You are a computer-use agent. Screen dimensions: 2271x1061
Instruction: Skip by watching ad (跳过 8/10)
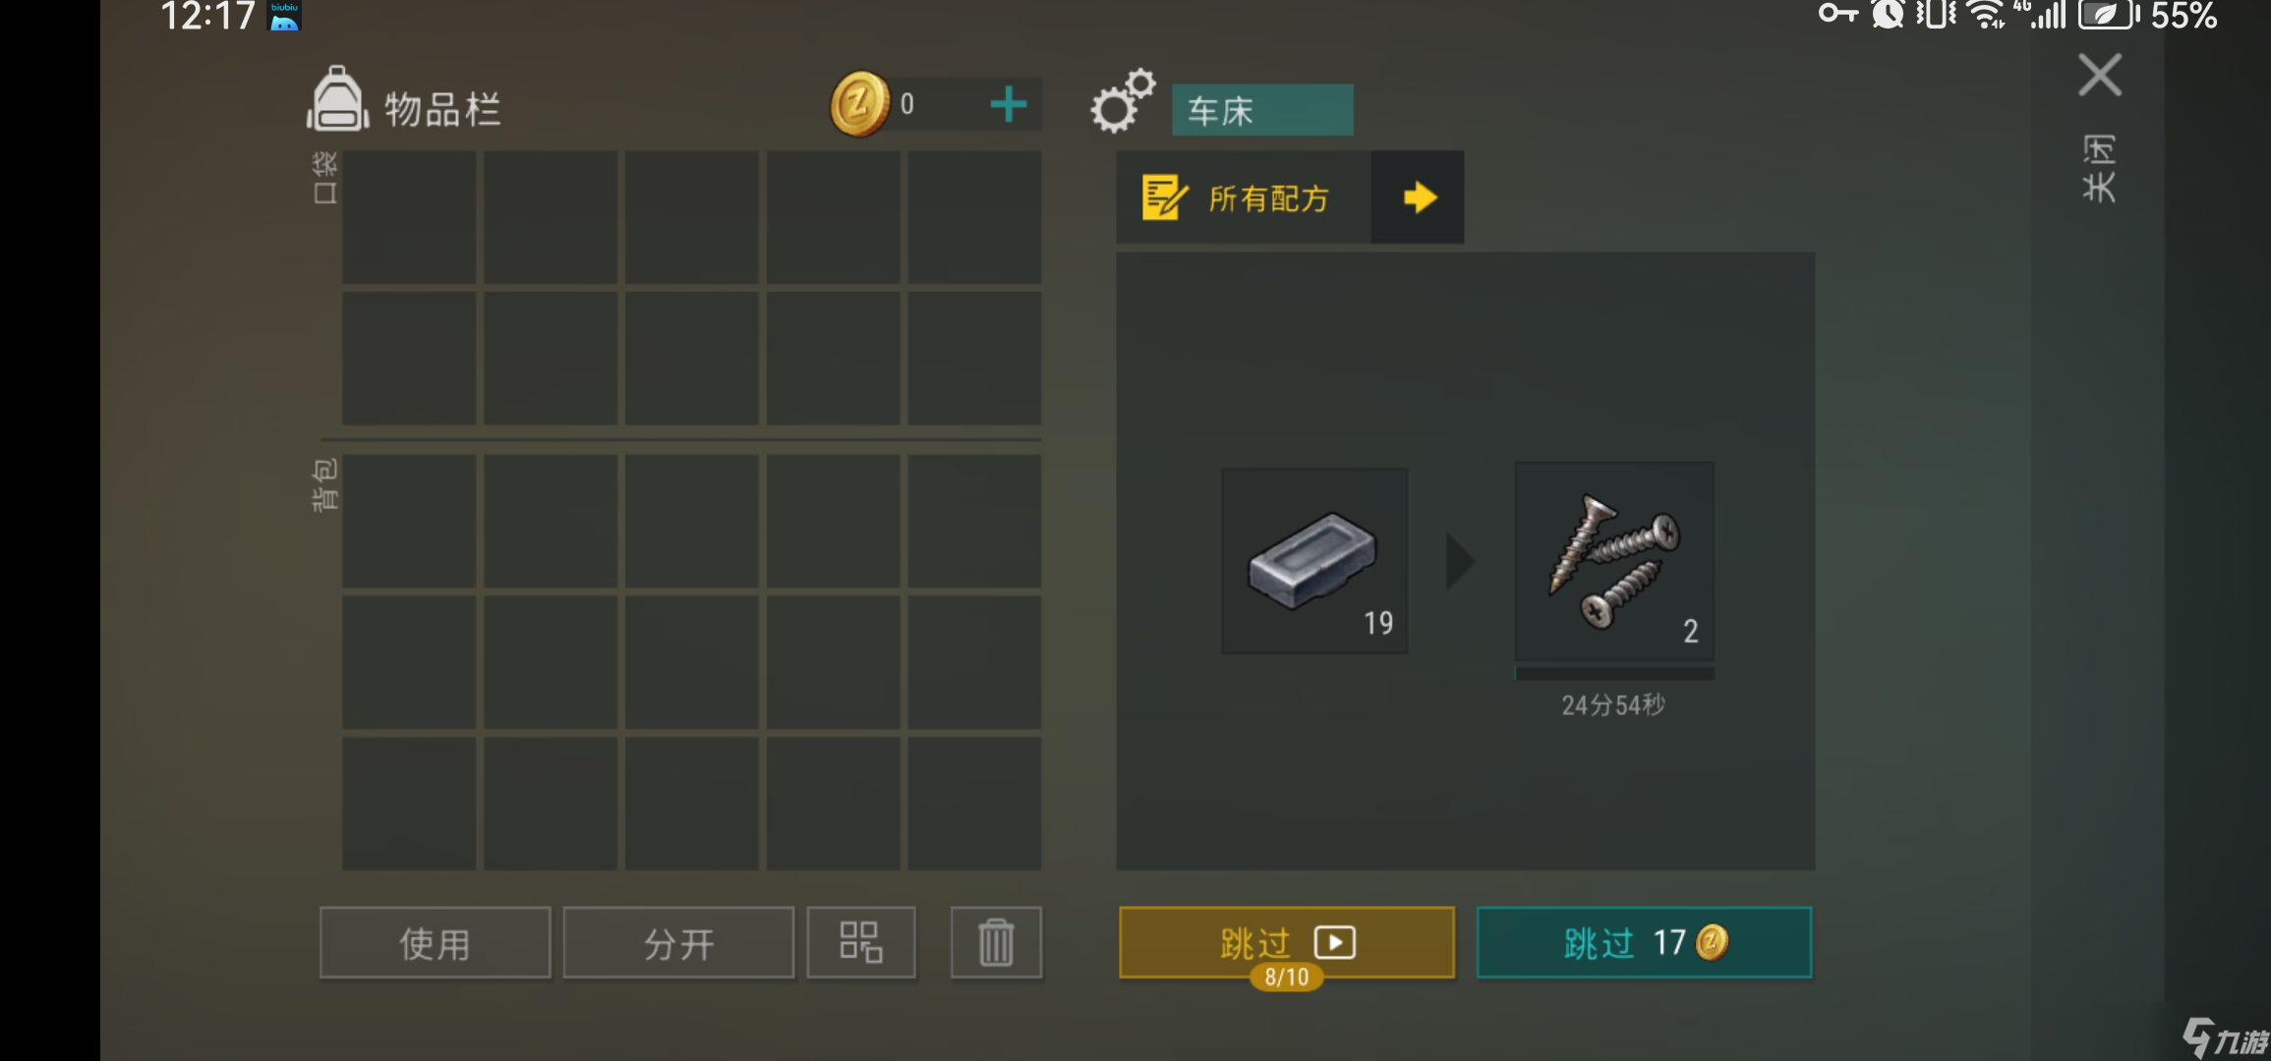point(1286,943)
